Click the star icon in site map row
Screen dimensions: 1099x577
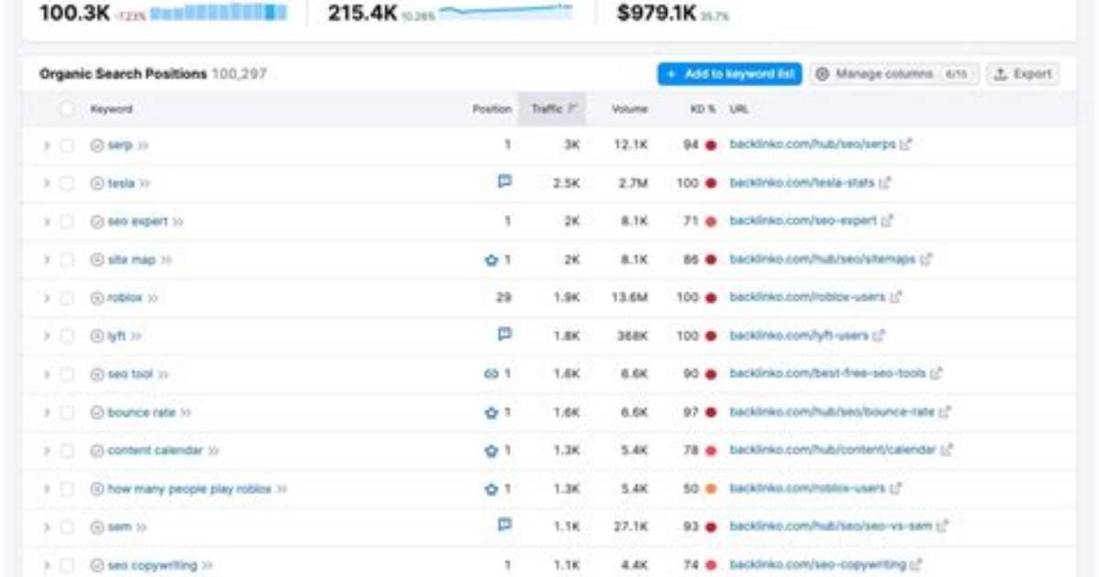click(492, 260)
